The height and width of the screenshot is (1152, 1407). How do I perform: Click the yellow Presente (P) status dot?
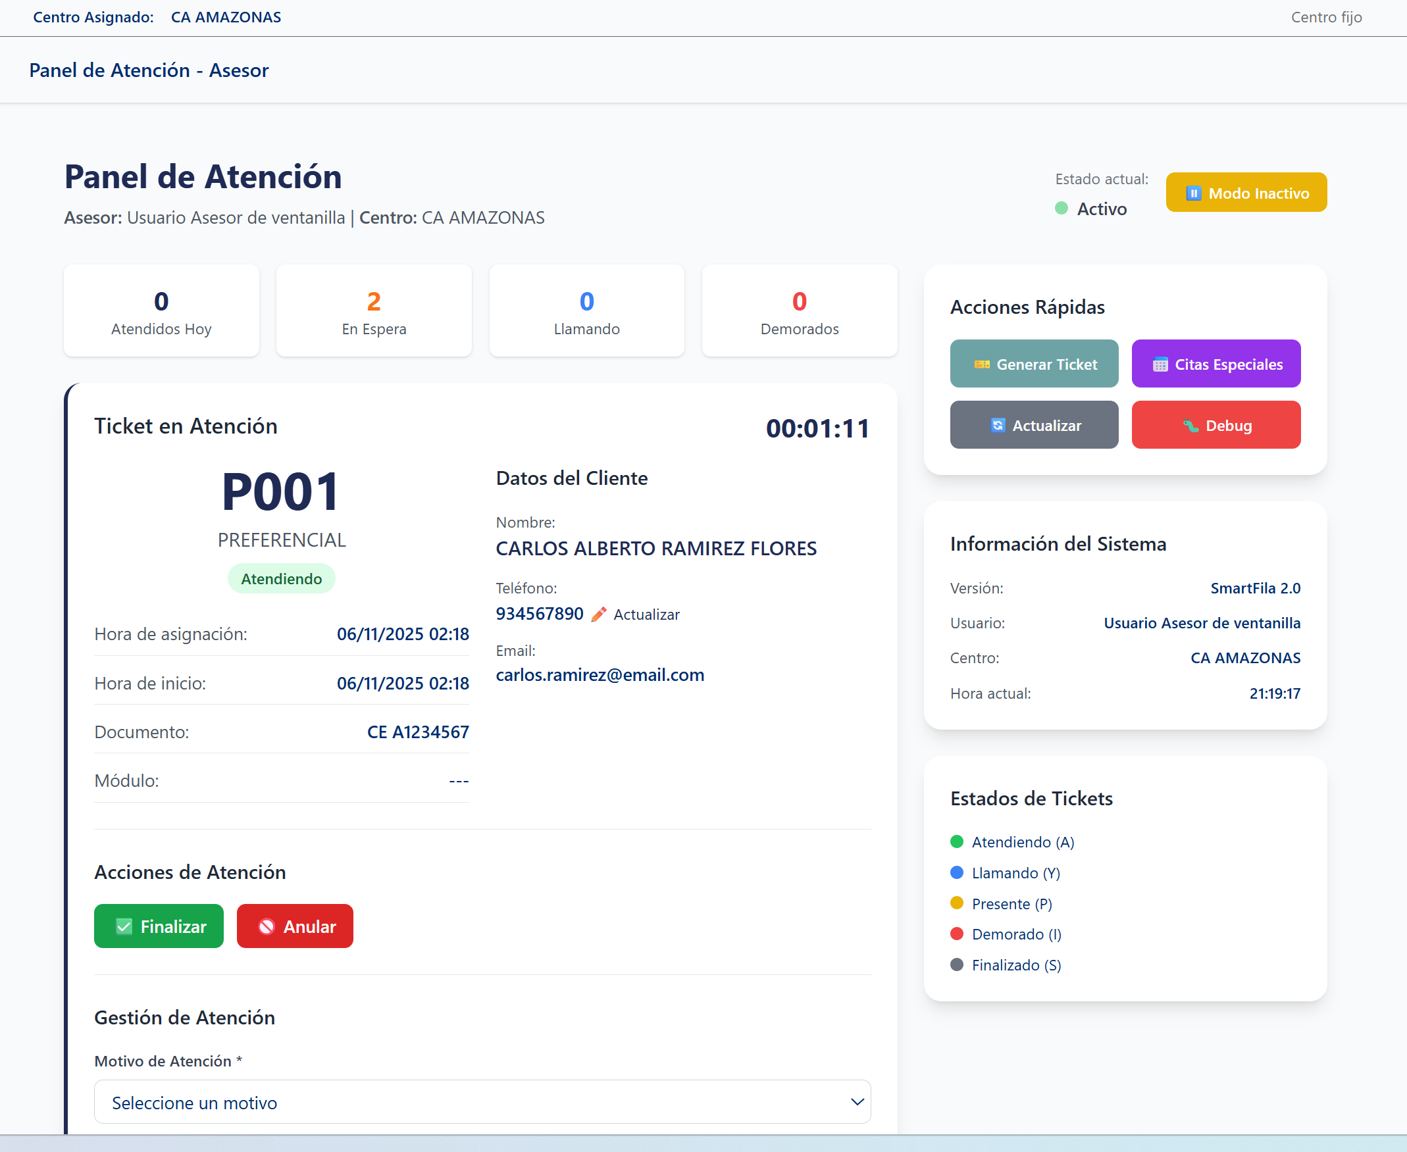click(956, 903)
